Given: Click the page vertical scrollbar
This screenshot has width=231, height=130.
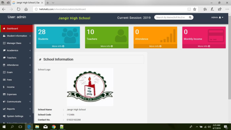Looking at the screenshot, I should pos(230,58).
